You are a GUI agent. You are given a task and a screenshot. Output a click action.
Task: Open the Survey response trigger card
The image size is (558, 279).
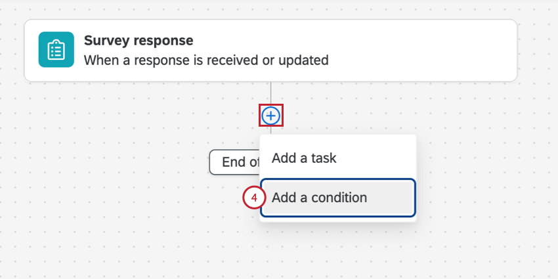point(270,51)
